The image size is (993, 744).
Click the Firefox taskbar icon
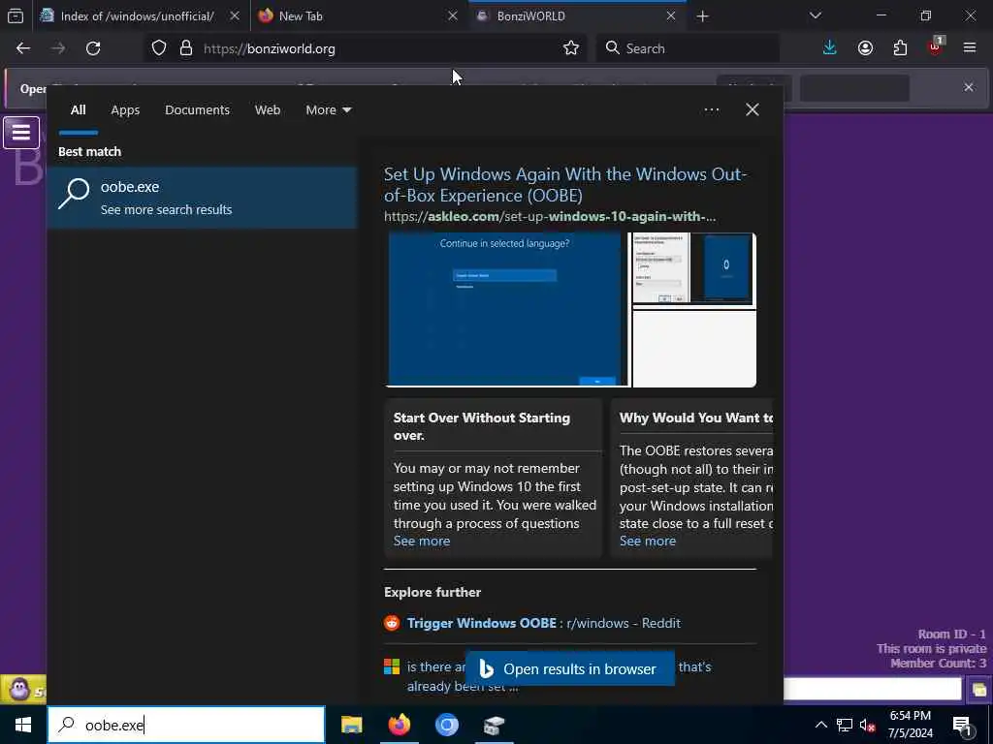399,725
